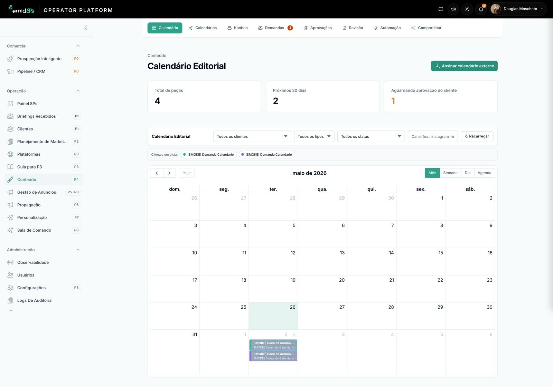The image size is (553, 387).
Task: Click Clientes people icon
Action: [x=10, y=129]
